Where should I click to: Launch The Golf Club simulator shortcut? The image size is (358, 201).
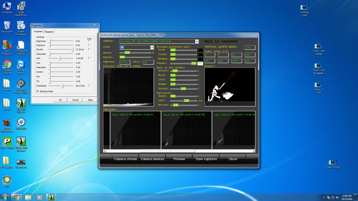pos(21,106)
